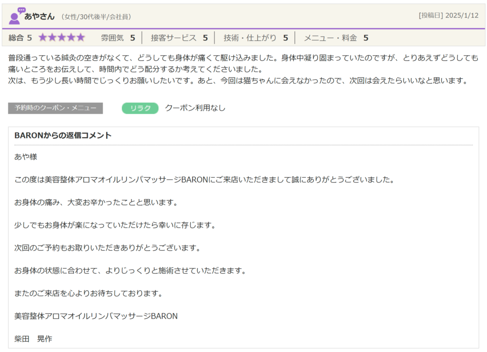Click the 投稿日 2025/1/12 date
The height and width of the screenshot is (352, 487).
[x=448, y=16]
